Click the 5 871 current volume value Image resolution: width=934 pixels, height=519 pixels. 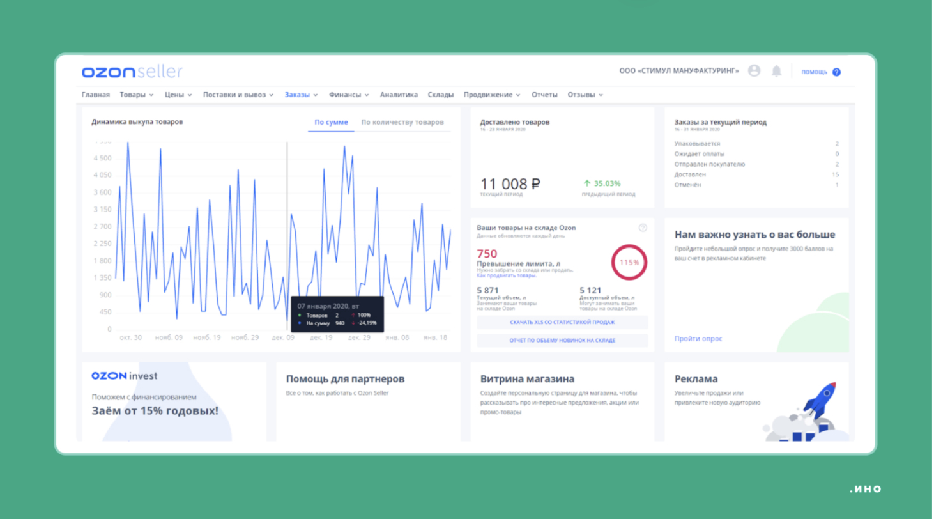coord(487,290)
